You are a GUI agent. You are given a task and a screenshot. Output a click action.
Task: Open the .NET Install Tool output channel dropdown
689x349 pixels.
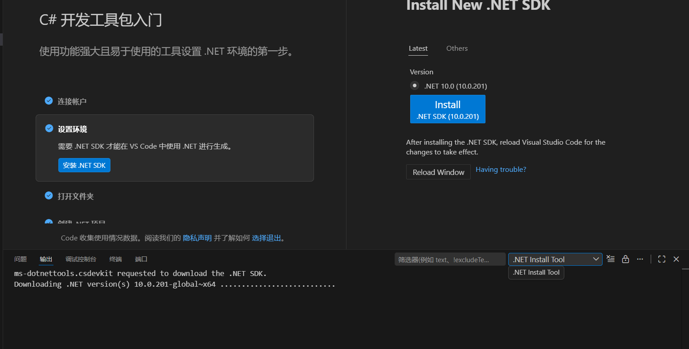point(555,260)
